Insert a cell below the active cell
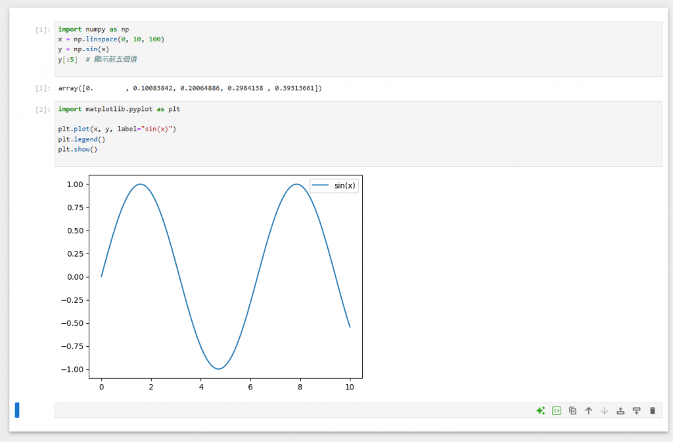This screenshot has height=442, width=673. pyautogui.click(x=636, y=410)
